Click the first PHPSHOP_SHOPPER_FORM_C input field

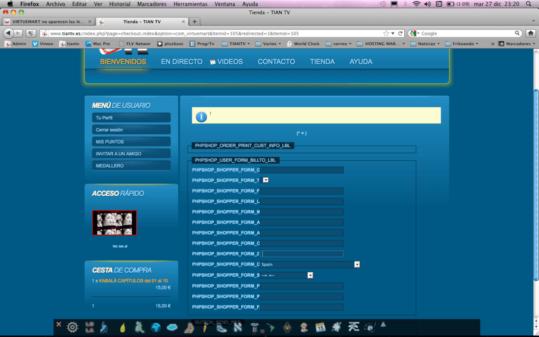pos(302,169)
